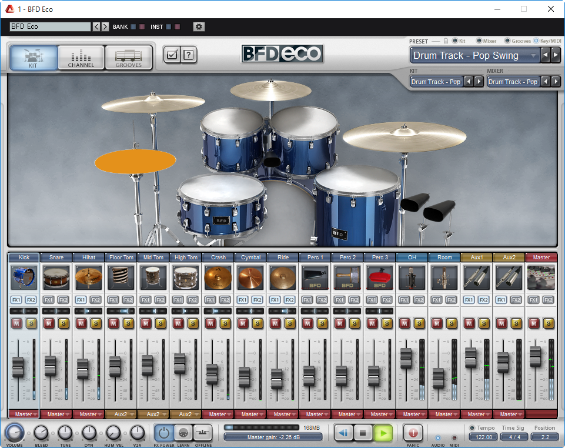
Task: Activate the MIDI Learn button
Action: 183,432
